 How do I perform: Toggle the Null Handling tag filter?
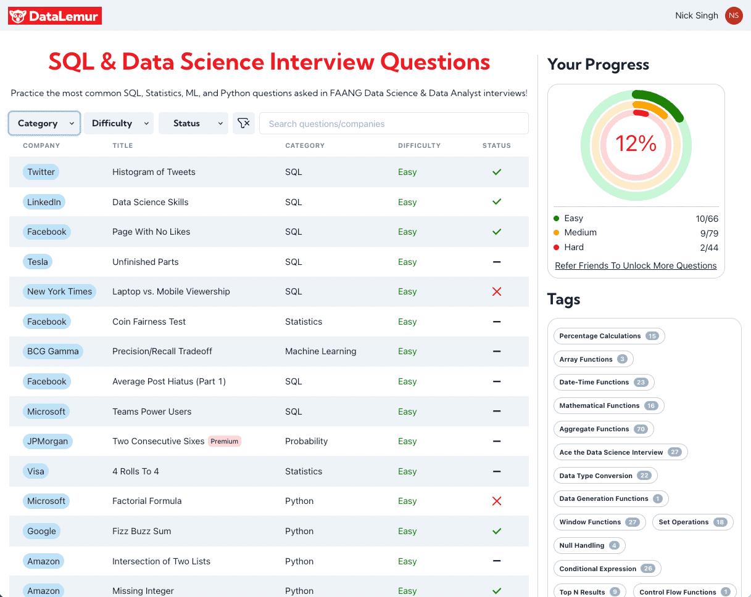589,545
